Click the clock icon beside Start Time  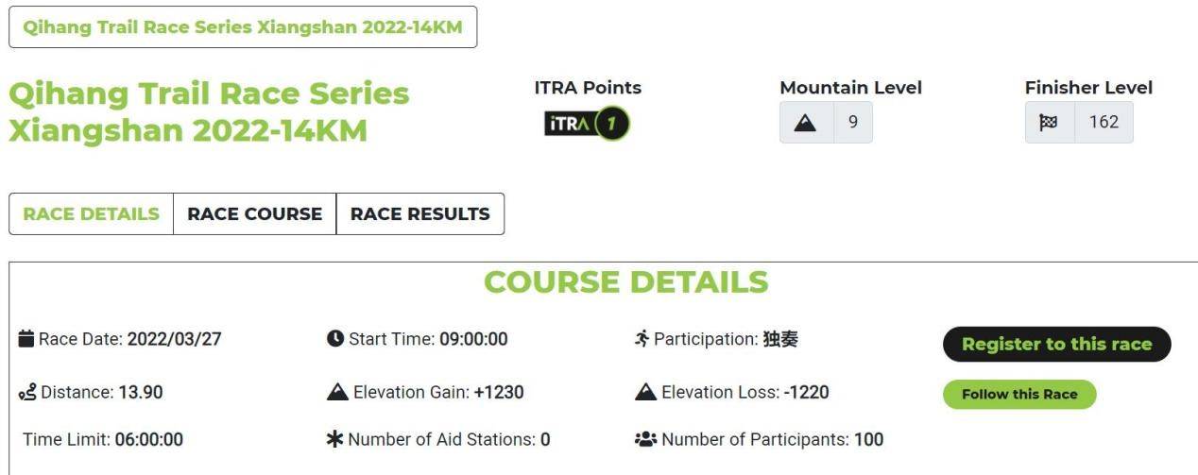tap(335, 338)
